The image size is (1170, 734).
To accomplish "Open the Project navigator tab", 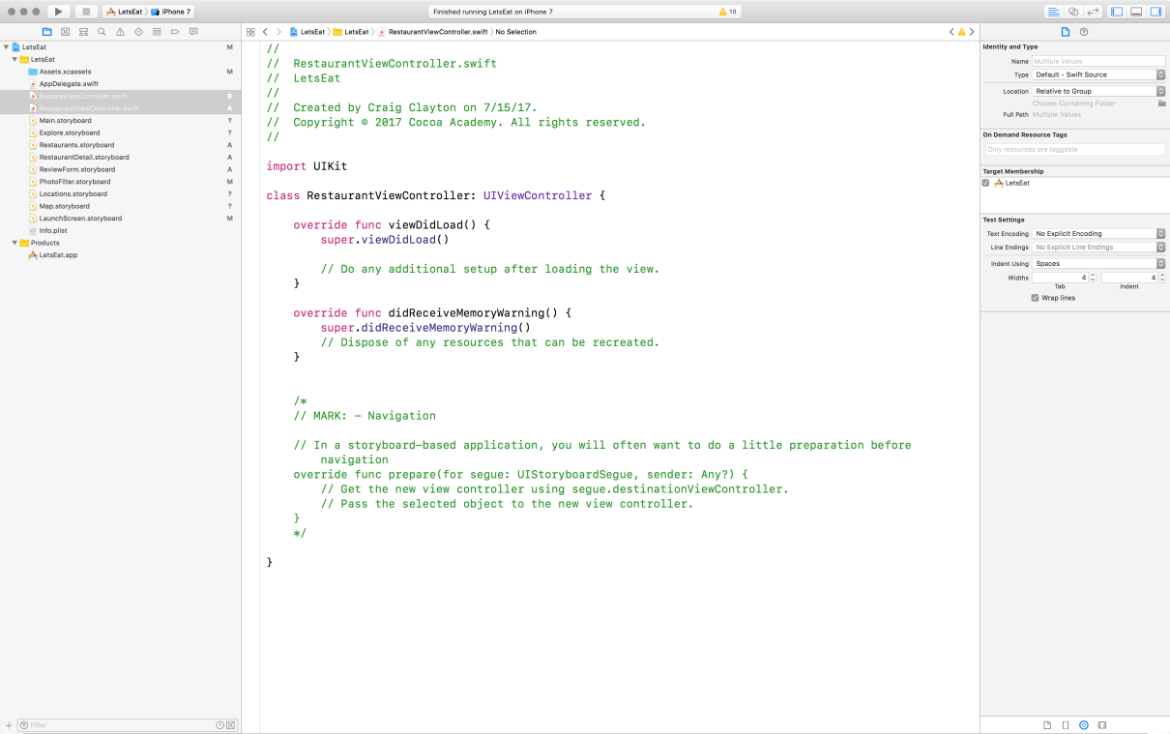I will click(x=47, y=32).
